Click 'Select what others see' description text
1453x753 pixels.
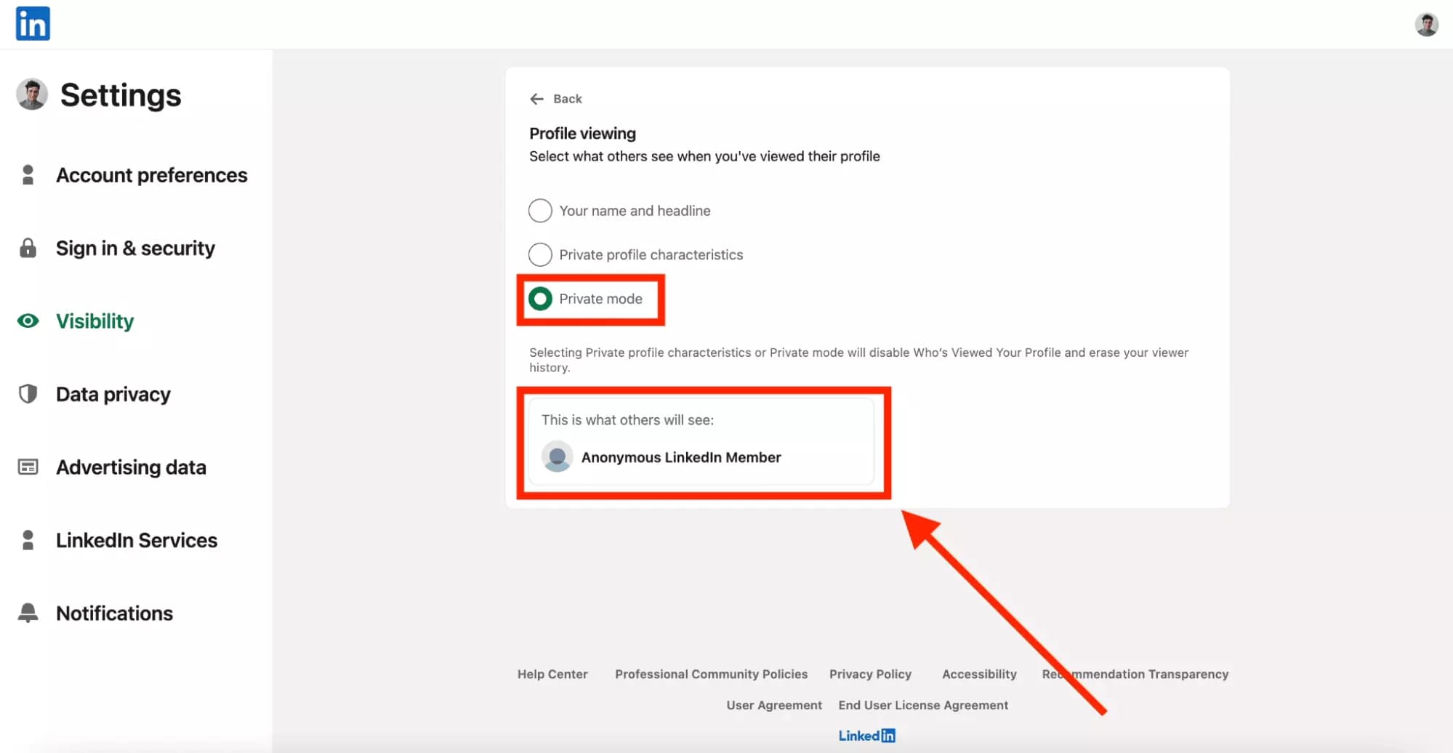pos(704,156)
